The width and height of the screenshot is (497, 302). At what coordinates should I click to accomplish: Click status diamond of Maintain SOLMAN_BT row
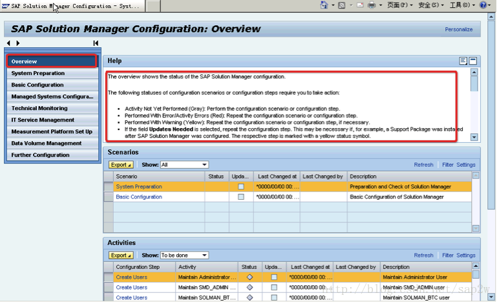[249, 297]
